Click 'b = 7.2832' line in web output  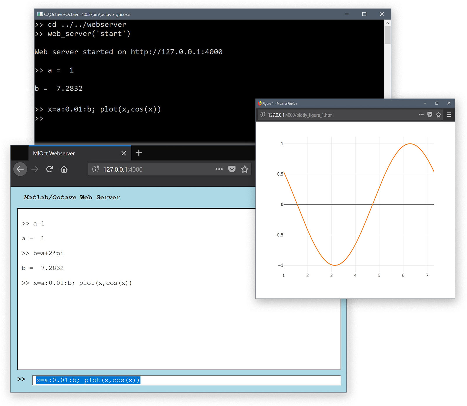click(x=43, y=268)
